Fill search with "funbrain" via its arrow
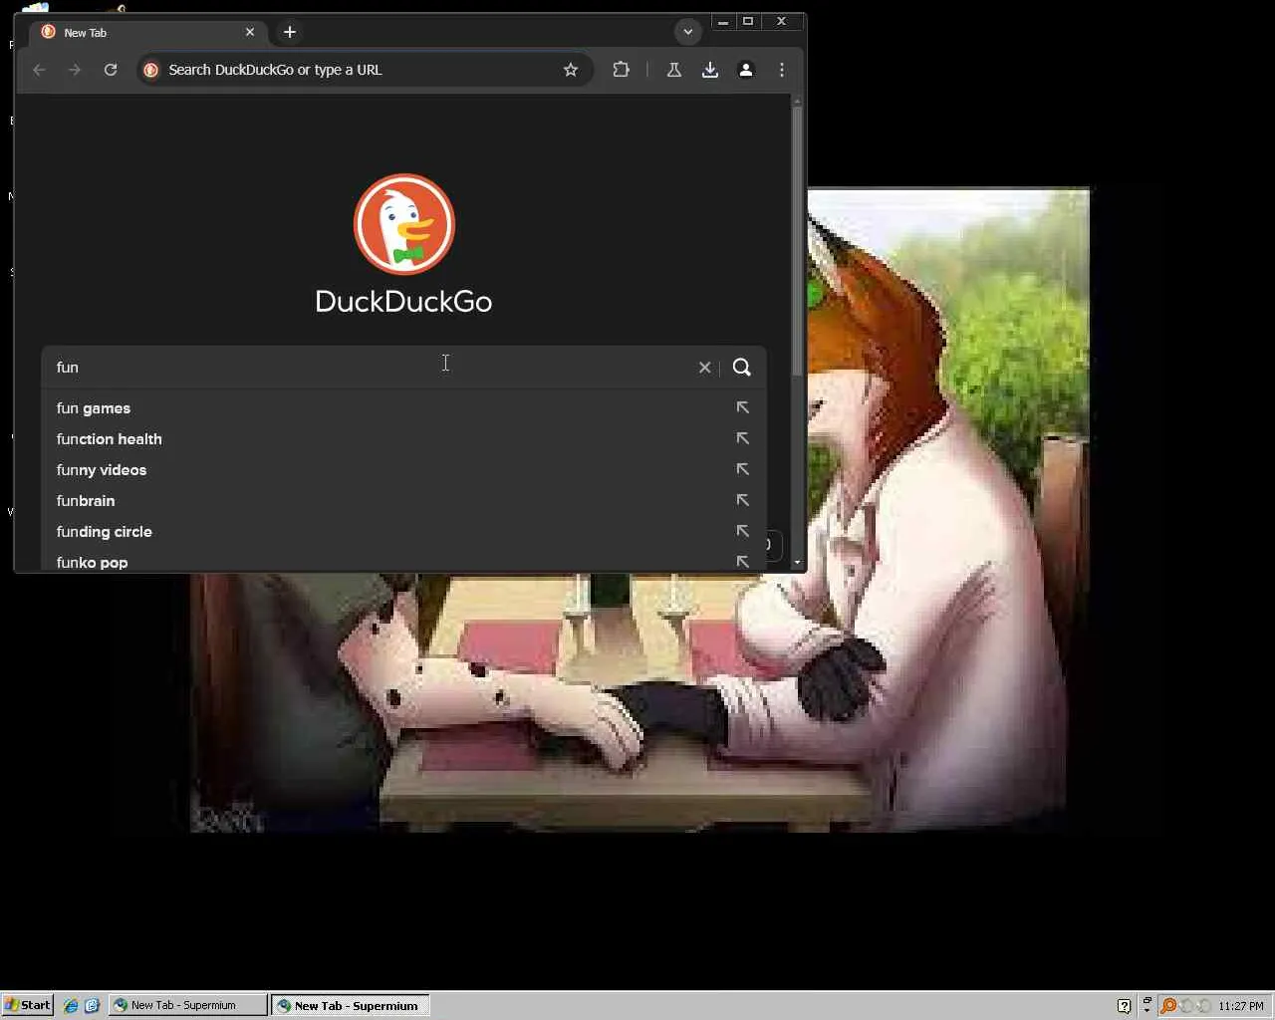Screen dimensions: 1275x1020 pos(742,500)
